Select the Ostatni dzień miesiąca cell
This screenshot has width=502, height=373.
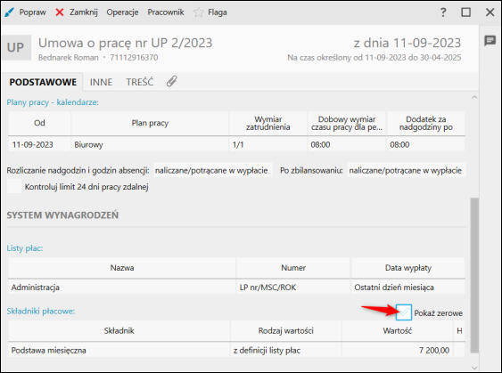tap(408, 287)
